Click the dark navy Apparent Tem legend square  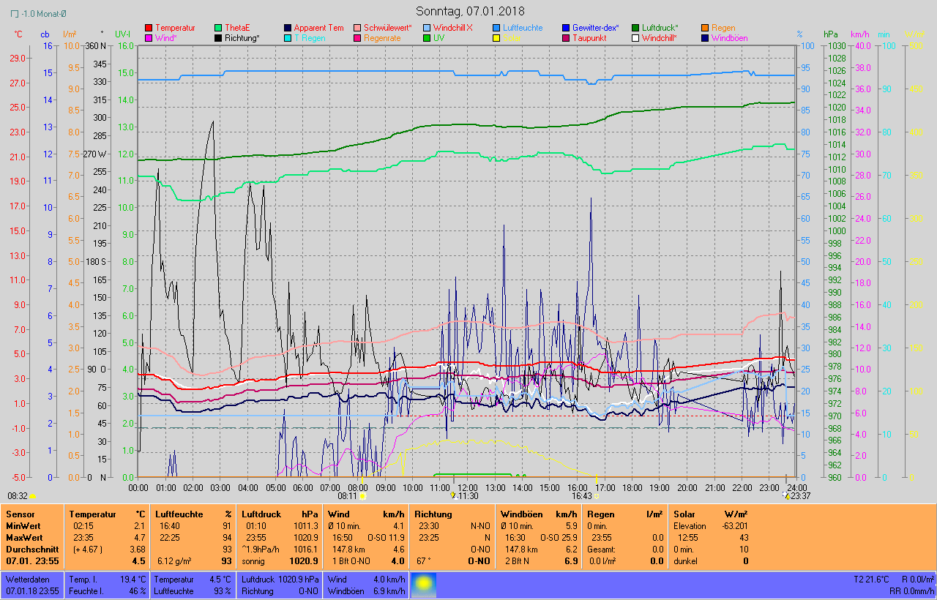(x=288, y=28)
